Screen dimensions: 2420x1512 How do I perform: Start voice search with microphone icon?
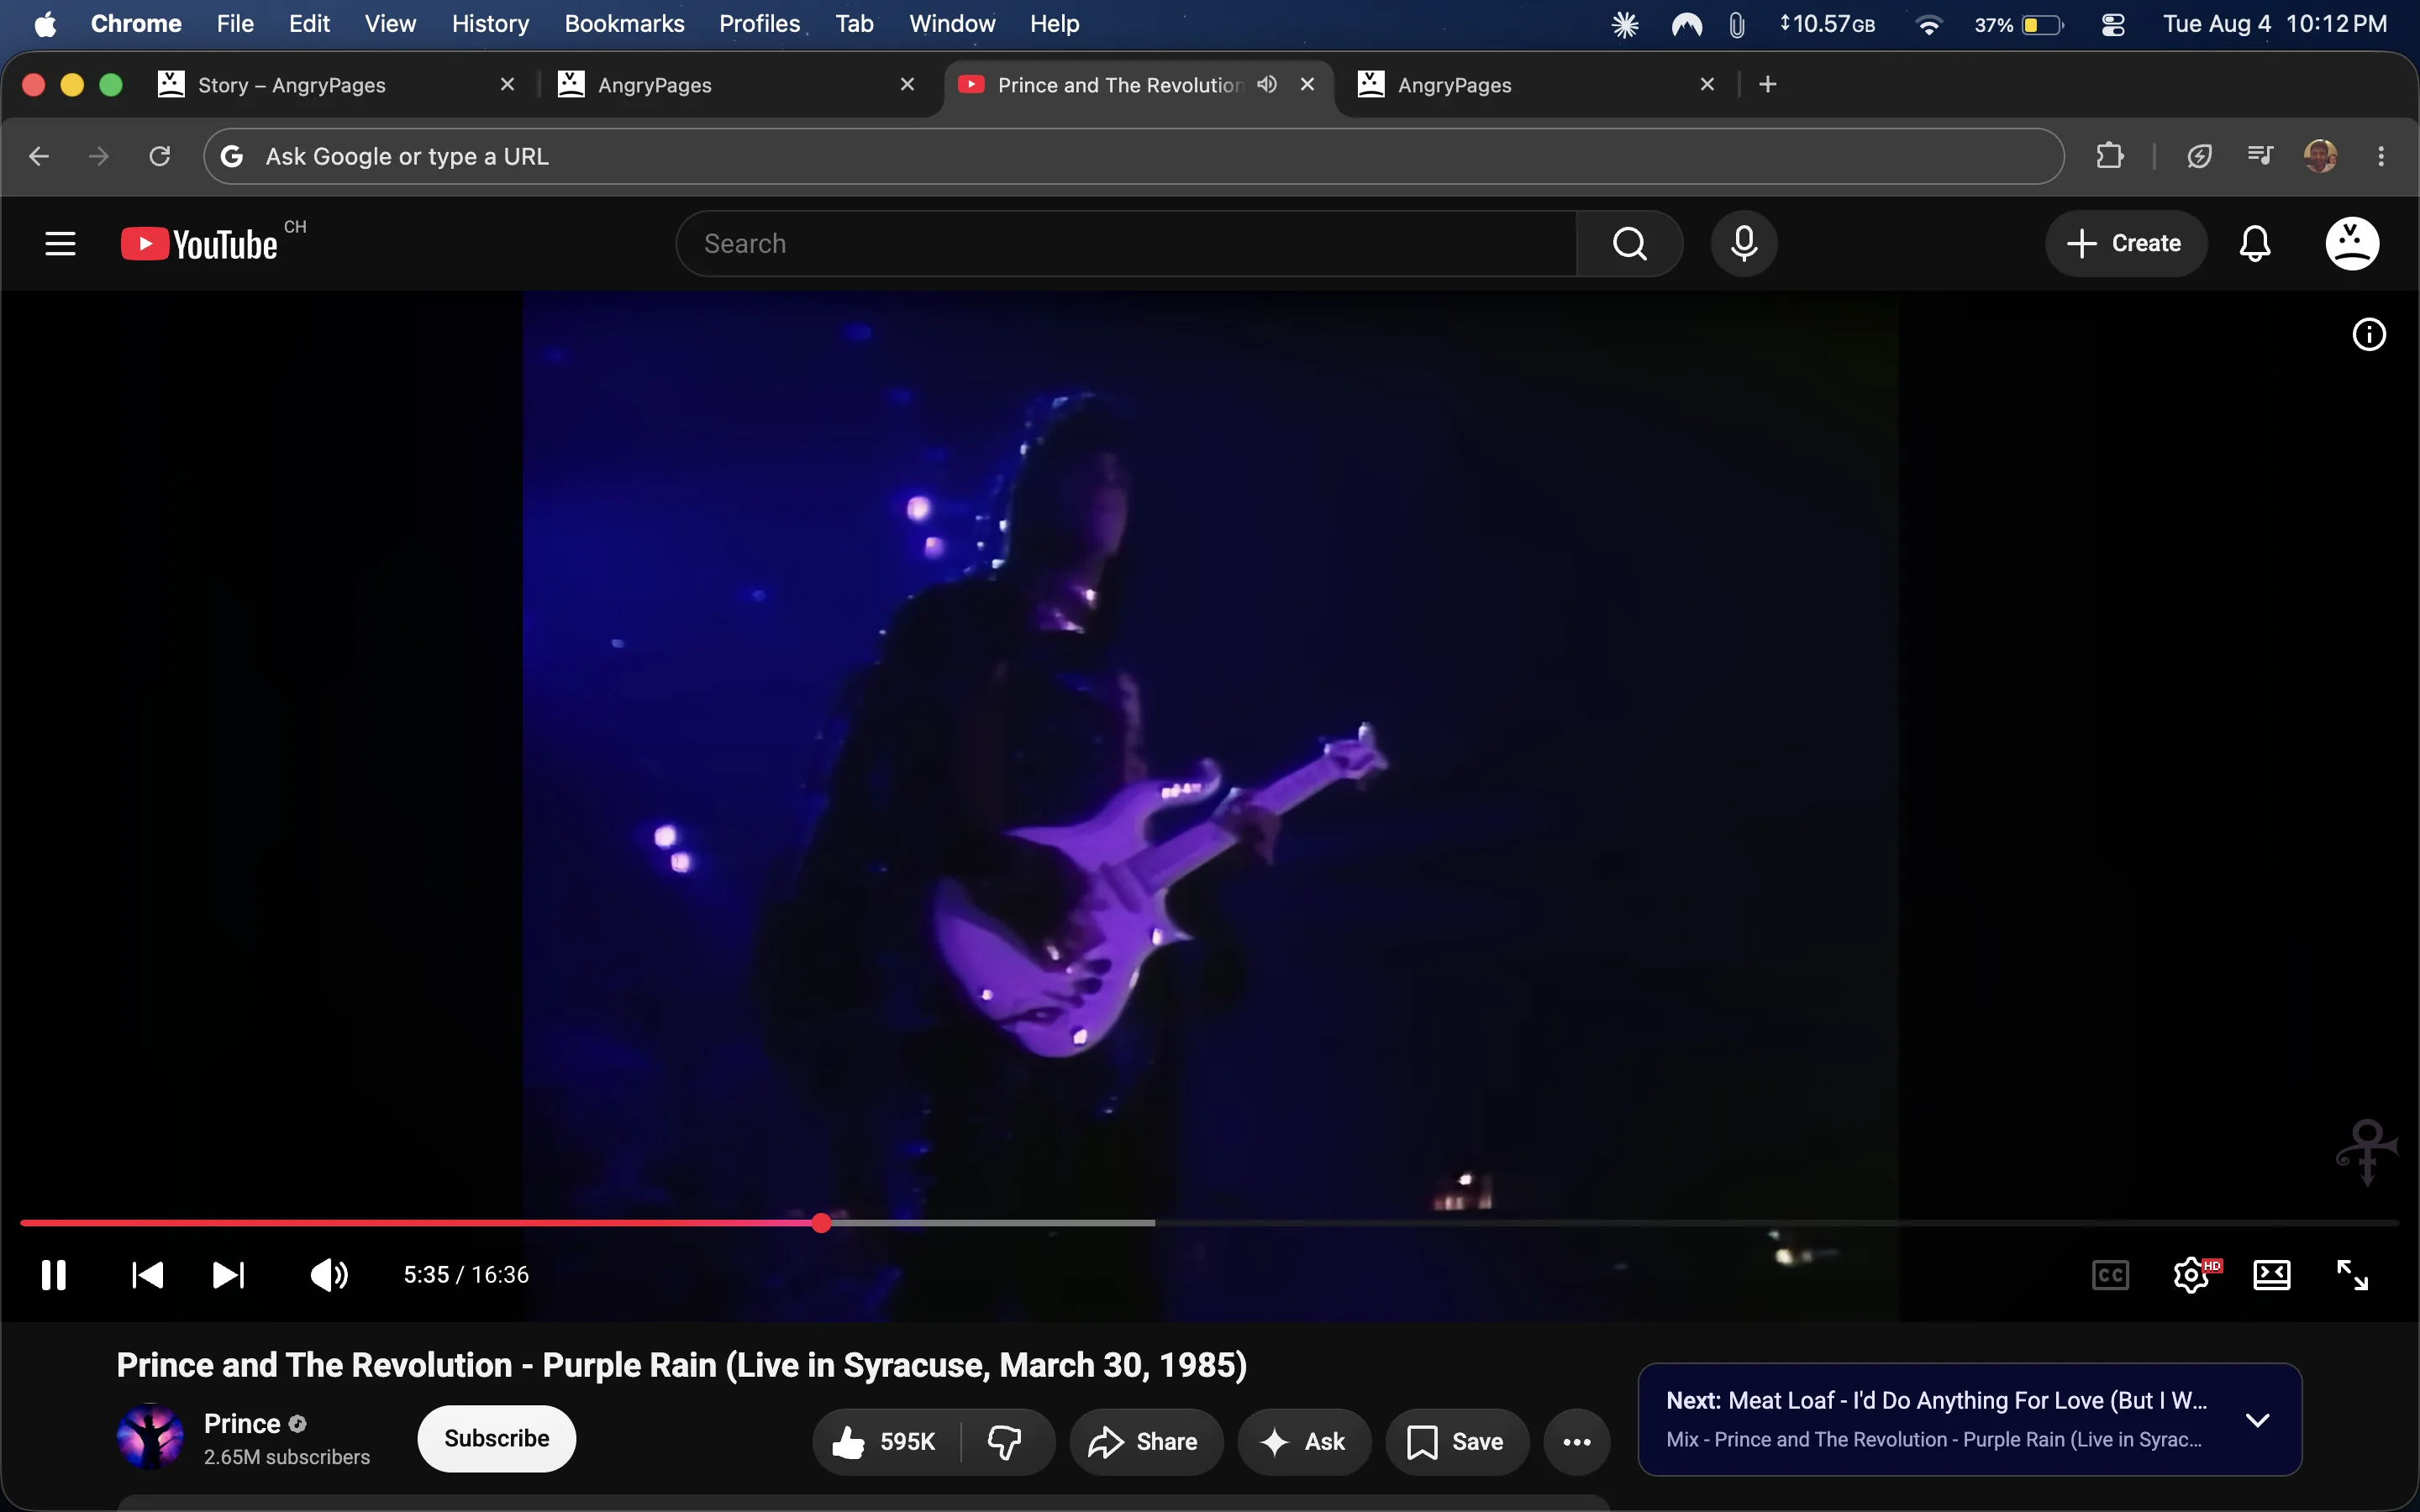point(1743,243)
